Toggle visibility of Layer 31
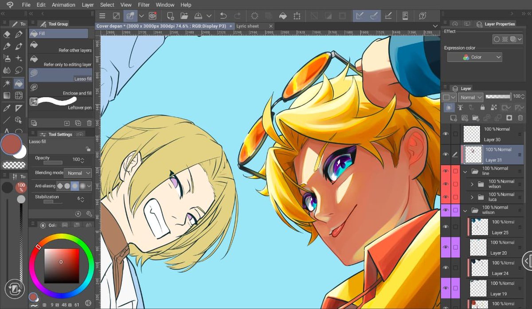This screenshot has height=309, width=532. 446,154
